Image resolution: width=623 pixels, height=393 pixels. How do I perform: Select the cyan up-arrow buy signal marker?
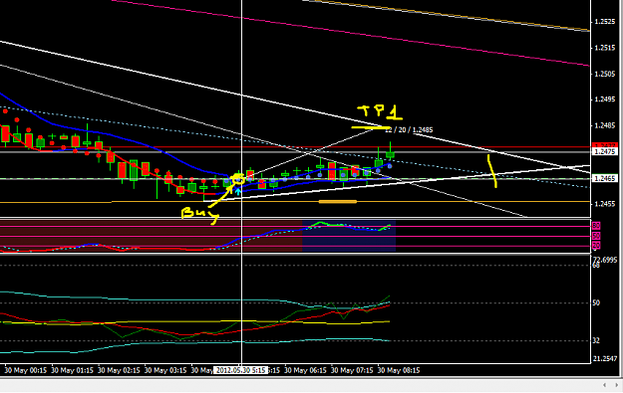click(237, 192)
